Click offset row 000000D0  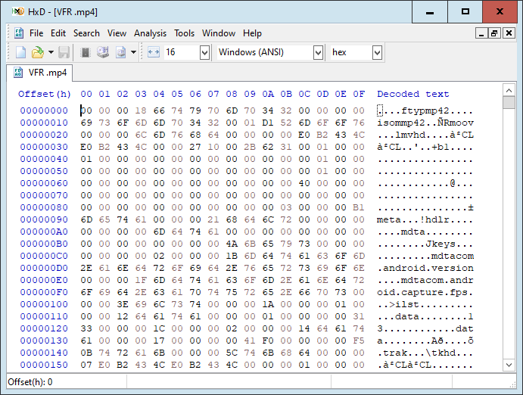point(44,268)
